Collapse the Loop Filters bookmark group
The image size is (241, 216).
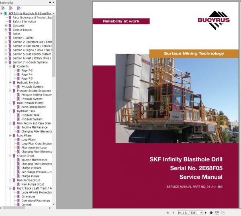pos(10,135)
